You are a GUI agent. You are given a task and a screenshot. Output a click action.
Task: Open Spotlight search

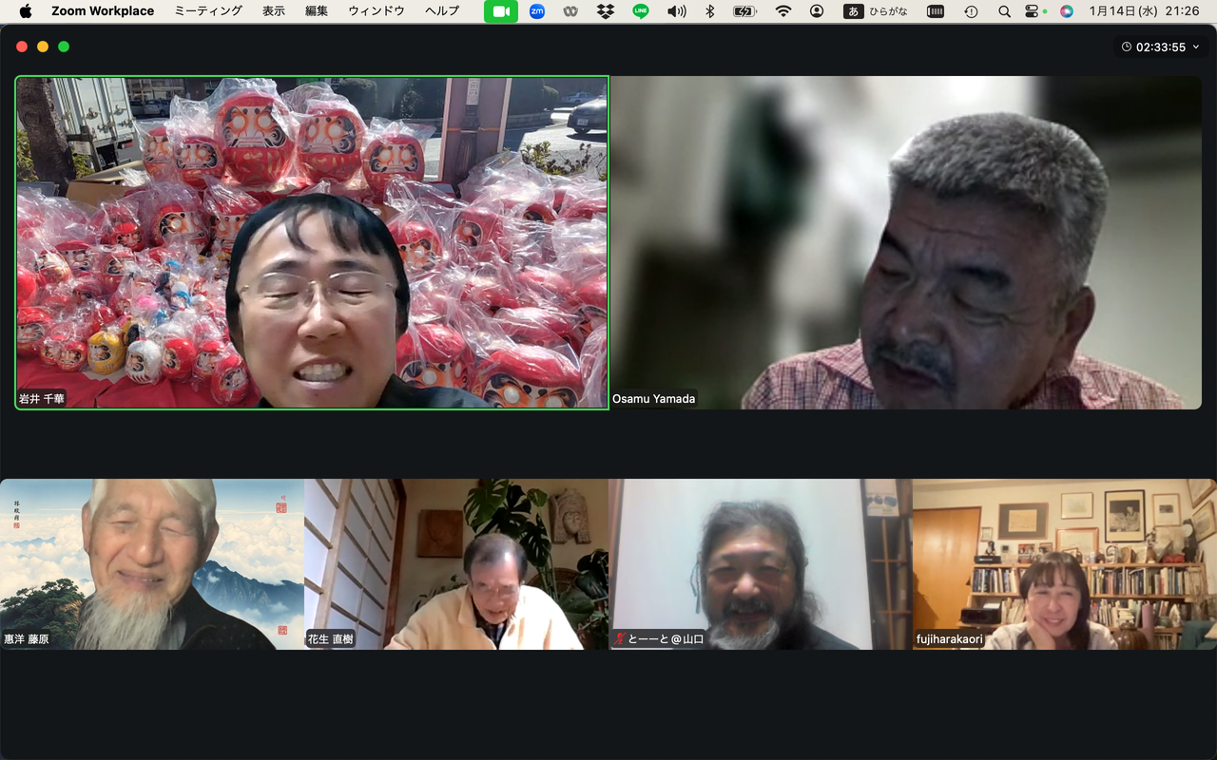(x=1005, y=11)
